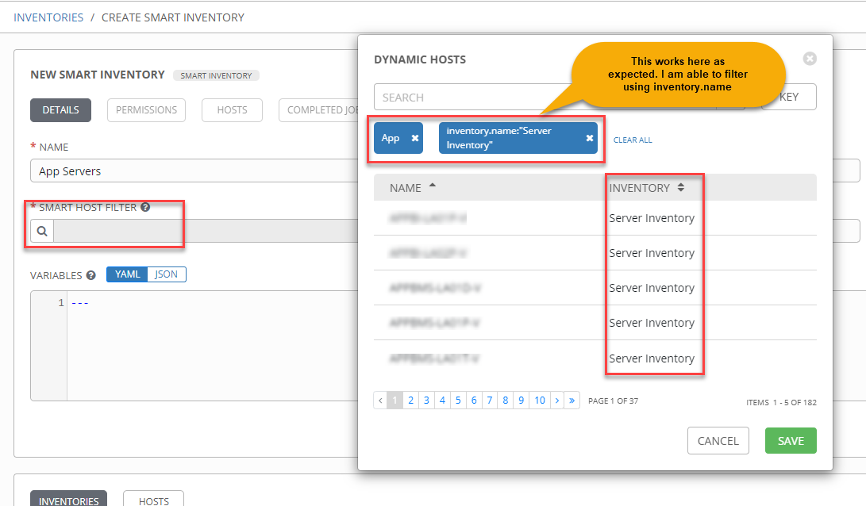
Task: Select the bottom Hosts tab
Action: [x=153, y=498]
